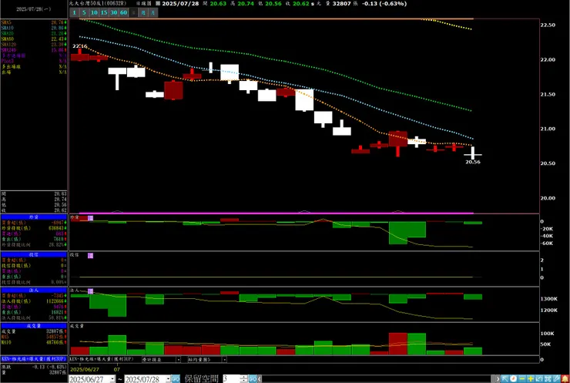Select the blue KEN strategy sidebar header
This screenshot has width=570, height=383.
[34, 359]
